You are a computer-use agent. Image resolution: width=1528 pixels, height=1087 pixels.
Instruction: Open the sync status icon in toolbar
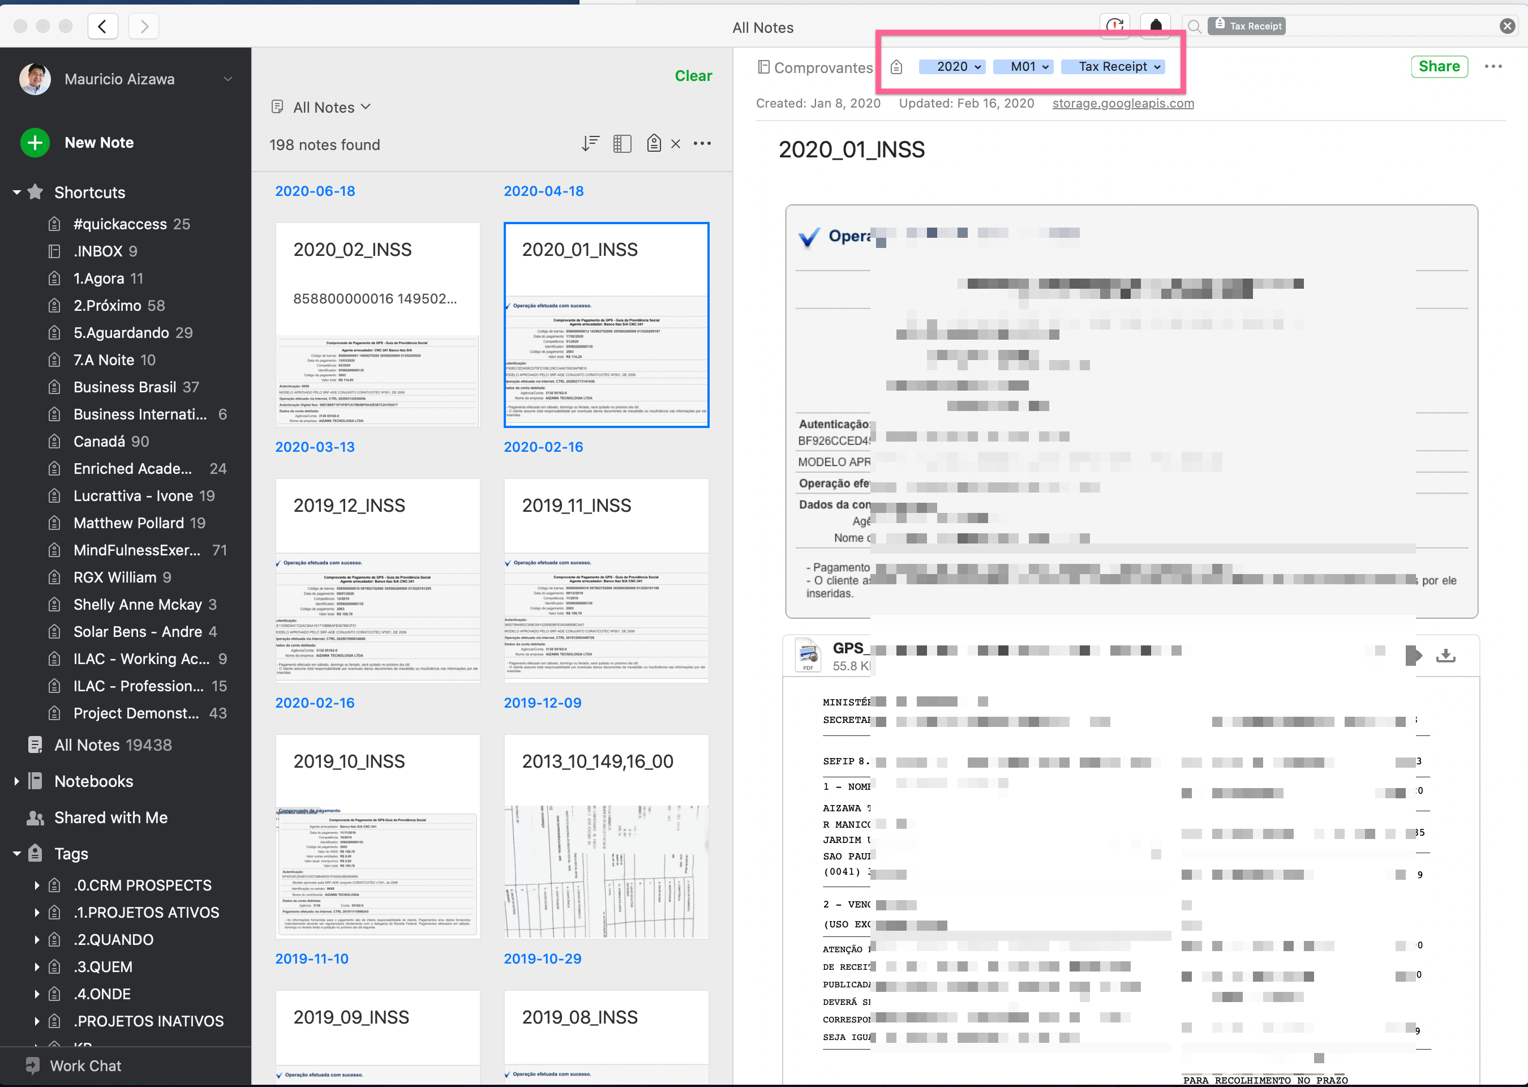[x=1114, y=26]
